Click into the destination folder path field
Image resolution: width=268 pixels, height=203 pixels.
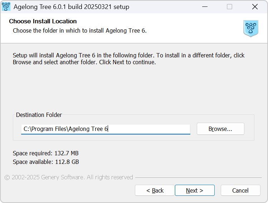click(x=106, y=129)
